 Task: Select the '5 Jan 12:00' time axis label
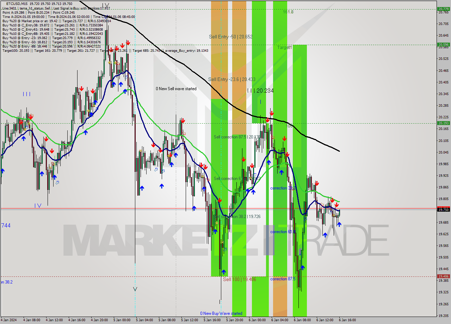(x=190, y=320)
